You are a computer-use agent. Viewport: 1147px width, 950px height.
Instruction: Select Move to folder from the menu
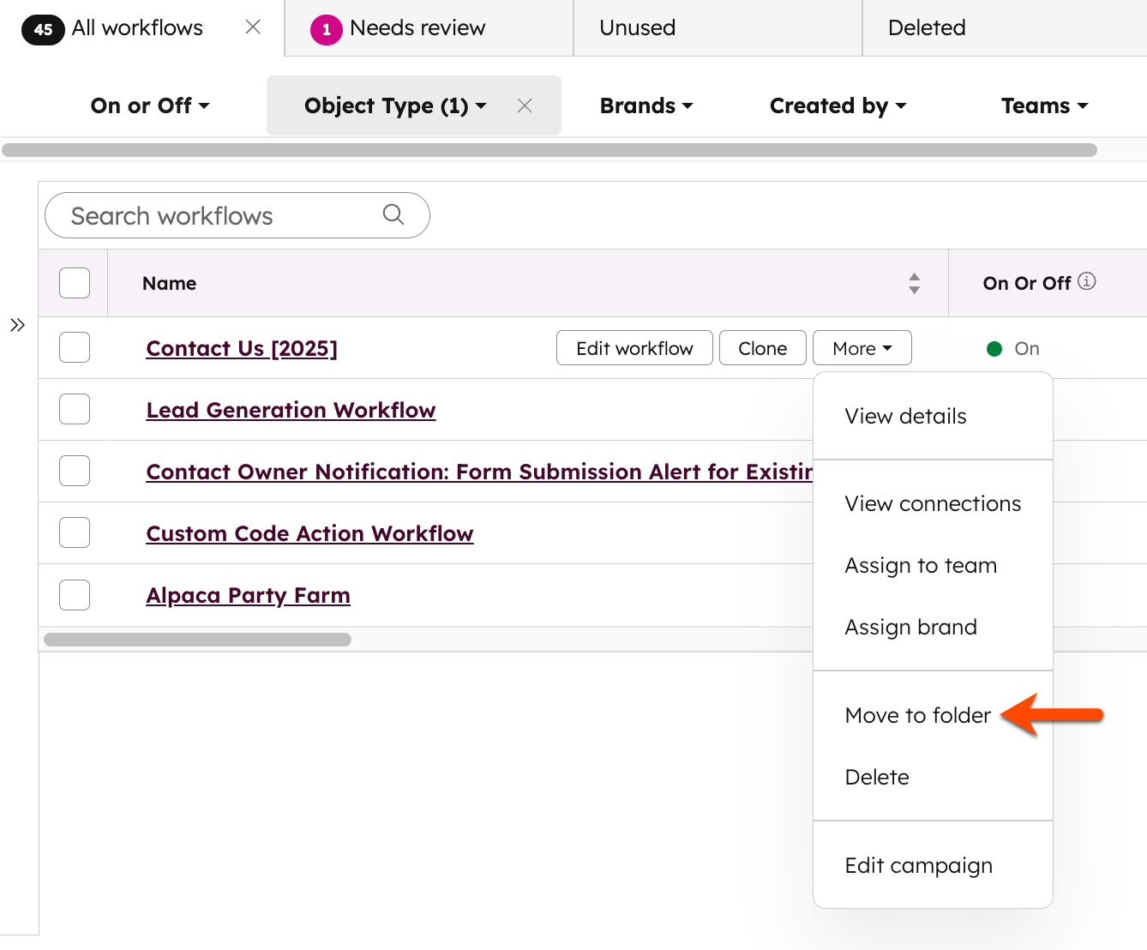pyautogui.click(x=917, y=715)
